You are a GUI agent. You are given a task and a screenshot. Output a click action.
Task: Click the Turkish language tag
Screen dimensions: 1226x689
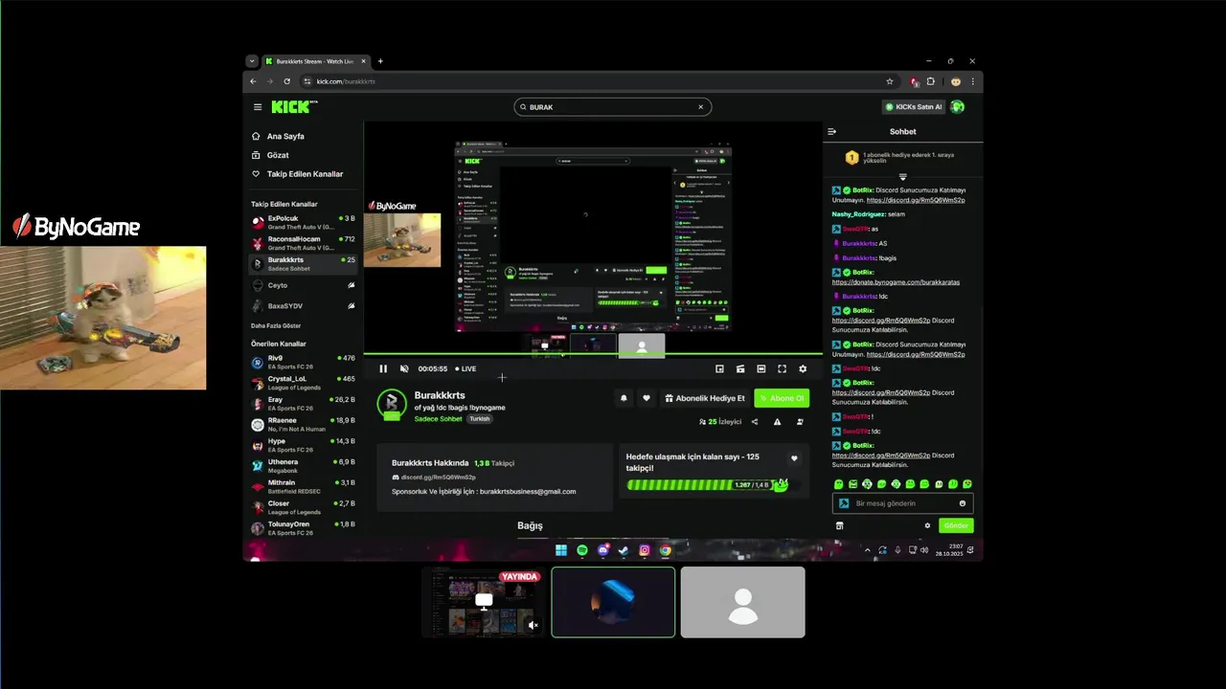(480, 419)
